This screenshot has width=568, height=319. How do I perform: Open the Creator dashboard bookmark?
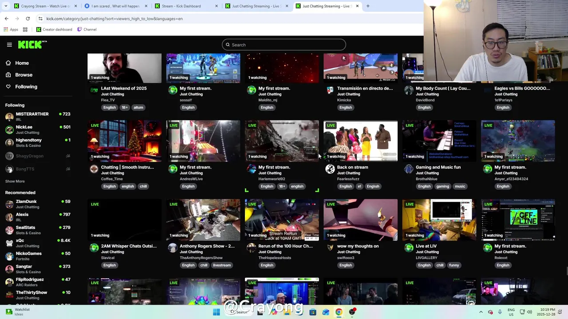pos(54,30)
